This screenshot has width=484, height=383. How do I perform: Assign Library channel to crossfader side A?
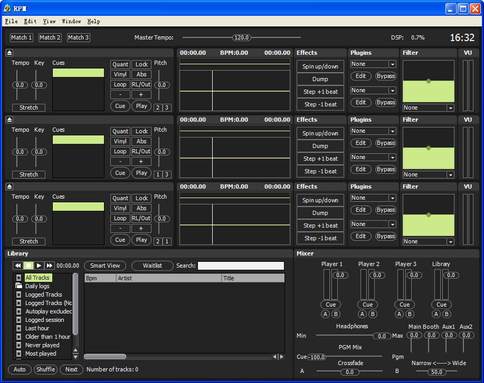[436, 314]
